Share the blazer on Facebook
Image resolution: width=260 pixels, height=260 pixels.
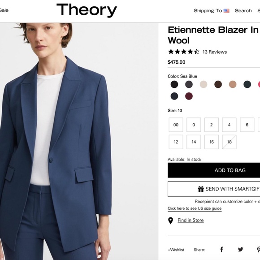[221, 249]
